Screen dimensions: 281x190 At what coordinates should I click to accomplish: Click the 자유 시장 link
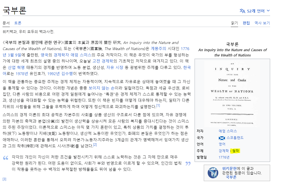115,67
